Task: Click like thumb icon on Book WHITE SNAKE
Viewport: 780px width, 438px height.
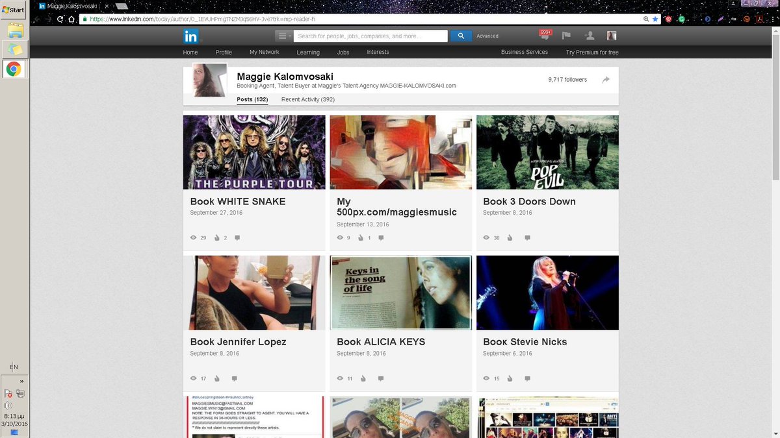Action: pyautogui.click(x=217, y=238)
